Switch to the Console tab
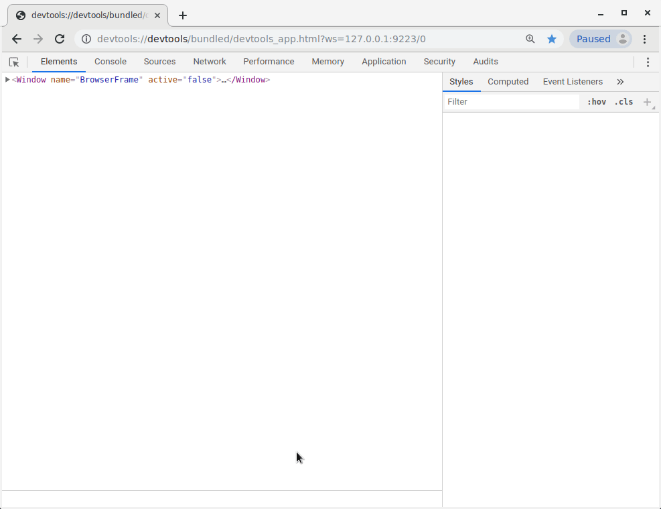The width and height of the screenshot is (661, 509). click(x=111, y=62)
